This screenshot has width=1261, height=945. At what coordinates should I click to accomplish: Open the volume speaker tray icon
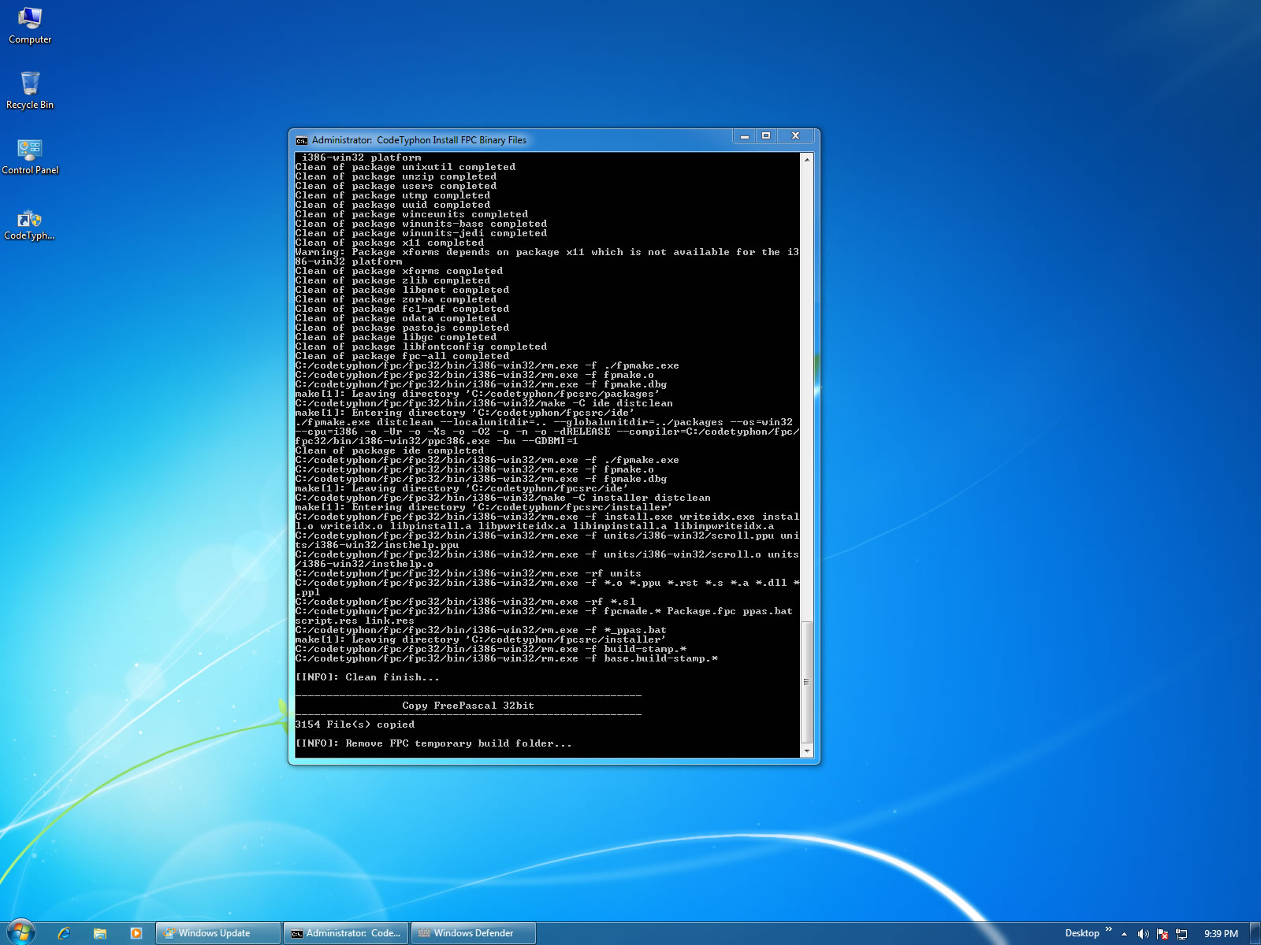pyautogui.click(x=1144, y=934)
